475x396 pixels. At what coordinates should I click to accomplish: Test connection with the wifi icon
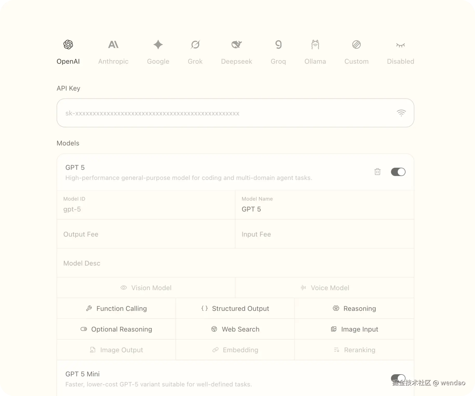(401, 113)
